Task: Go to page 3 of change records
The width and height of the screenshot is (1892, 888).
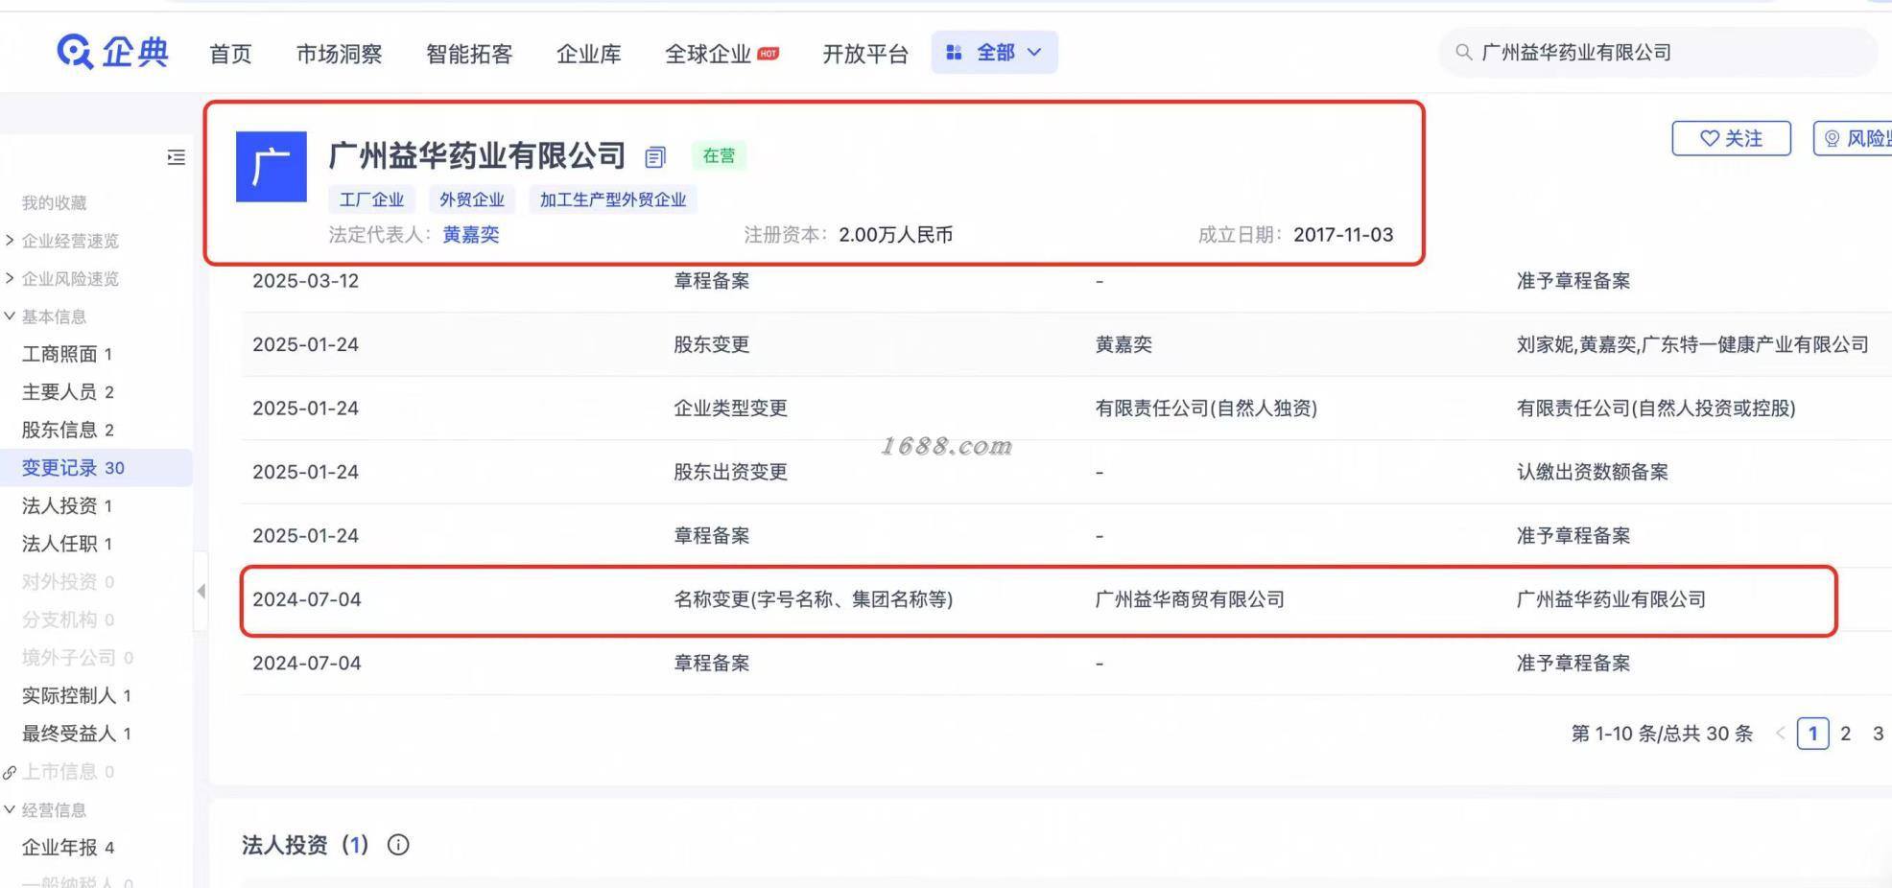Action: [1878, 734]
